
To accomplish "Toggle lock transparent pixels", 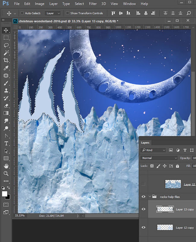I will click(x=152, y=166).
